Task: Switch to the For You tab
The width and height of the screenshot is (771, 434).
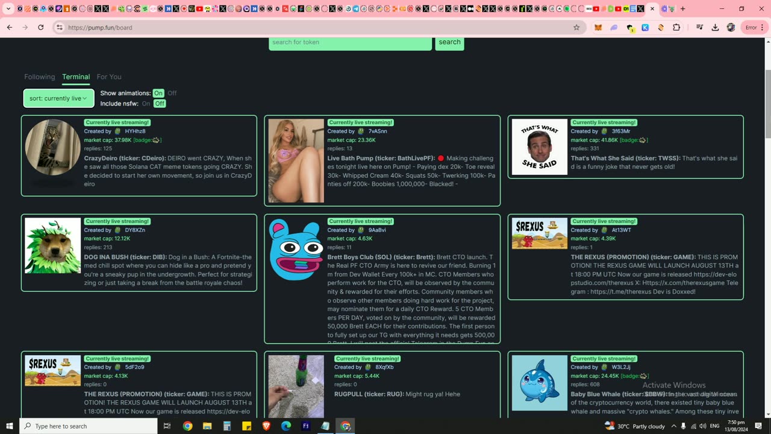Action: tap(109, 77)
